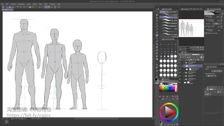224x126 pixels.
Task: Toggle visibility of Folder 4 layer
Action: click(180, 63)
